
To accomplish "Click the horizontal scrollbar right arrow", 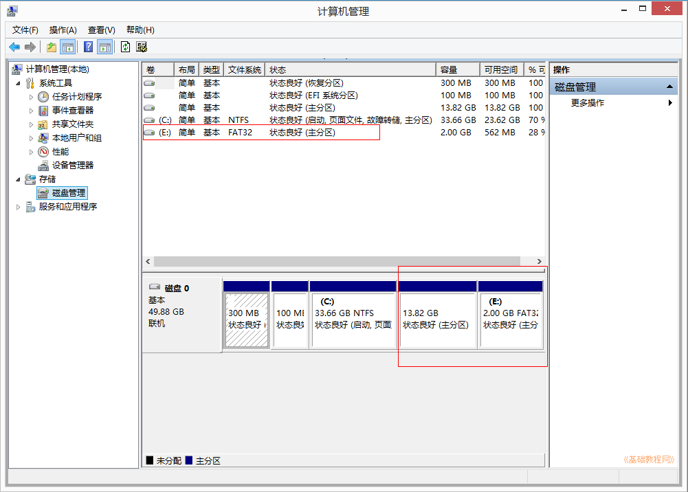I will pyautogui.click(x=540, y=261).
